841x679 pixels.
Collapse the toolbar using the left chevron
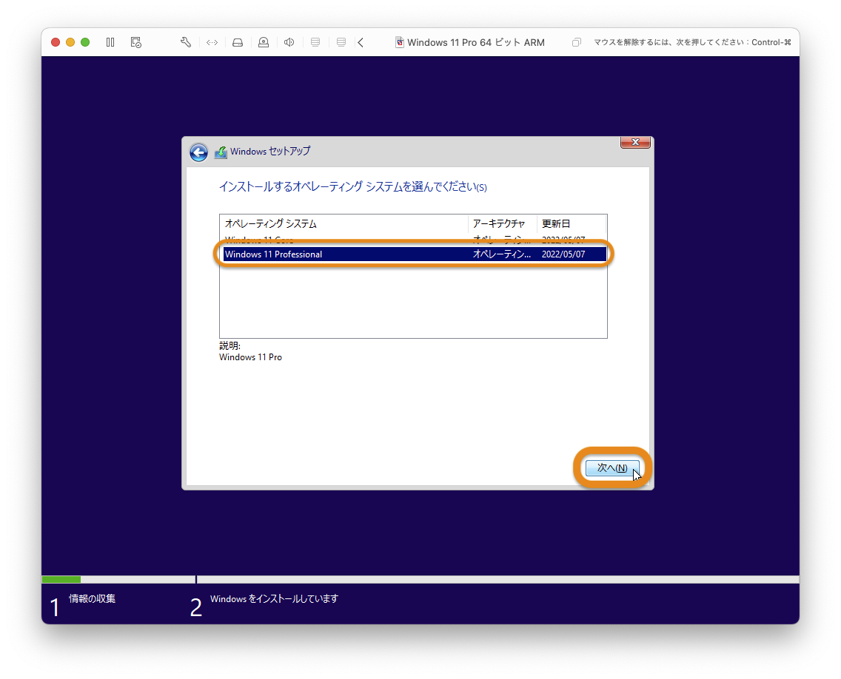point(361,42)
